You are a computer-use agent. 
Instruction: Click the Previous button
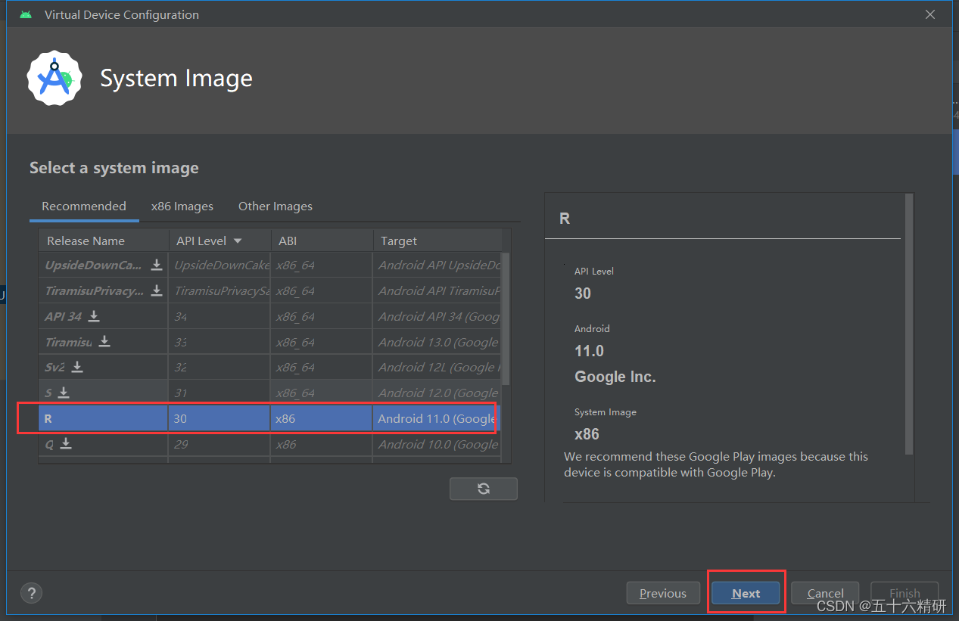[663, 593]
